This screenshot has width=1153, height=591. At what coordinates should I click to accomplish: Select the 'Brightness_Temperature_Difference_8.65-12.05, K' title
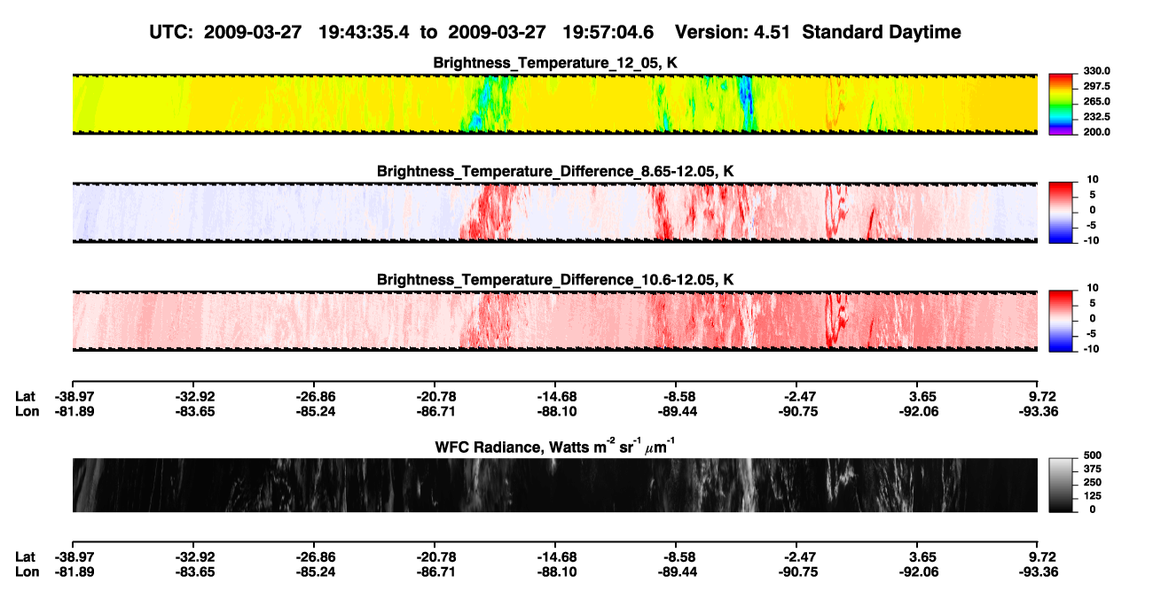point(554,171)
